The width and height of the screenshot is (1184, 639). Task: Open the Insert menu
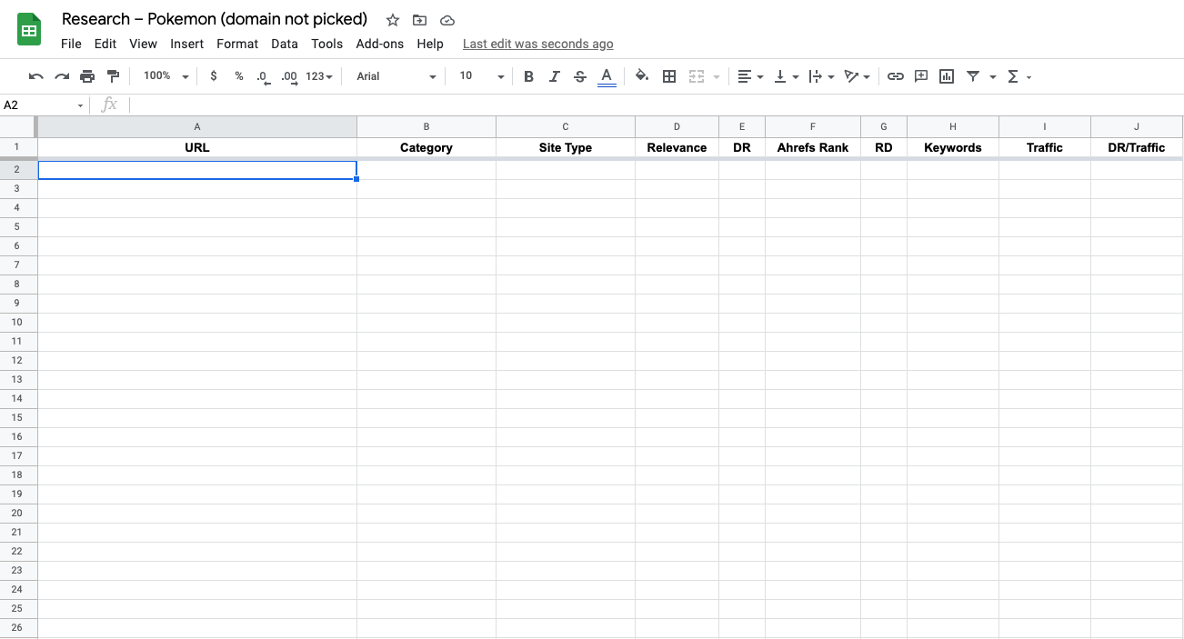click(187, 44)
